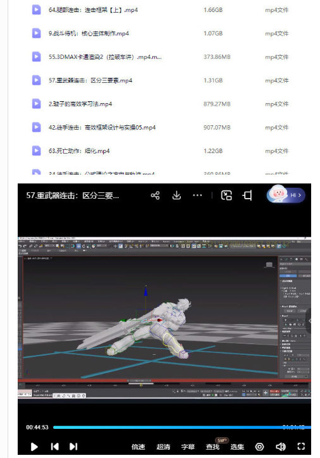The width and height of the screenshot is (320, 458).
Task: Mute the video with the speaker icon
Action: point(281,447)
